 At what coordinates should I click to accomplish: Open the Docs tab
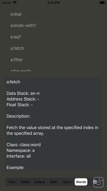(x=67, y=182)
